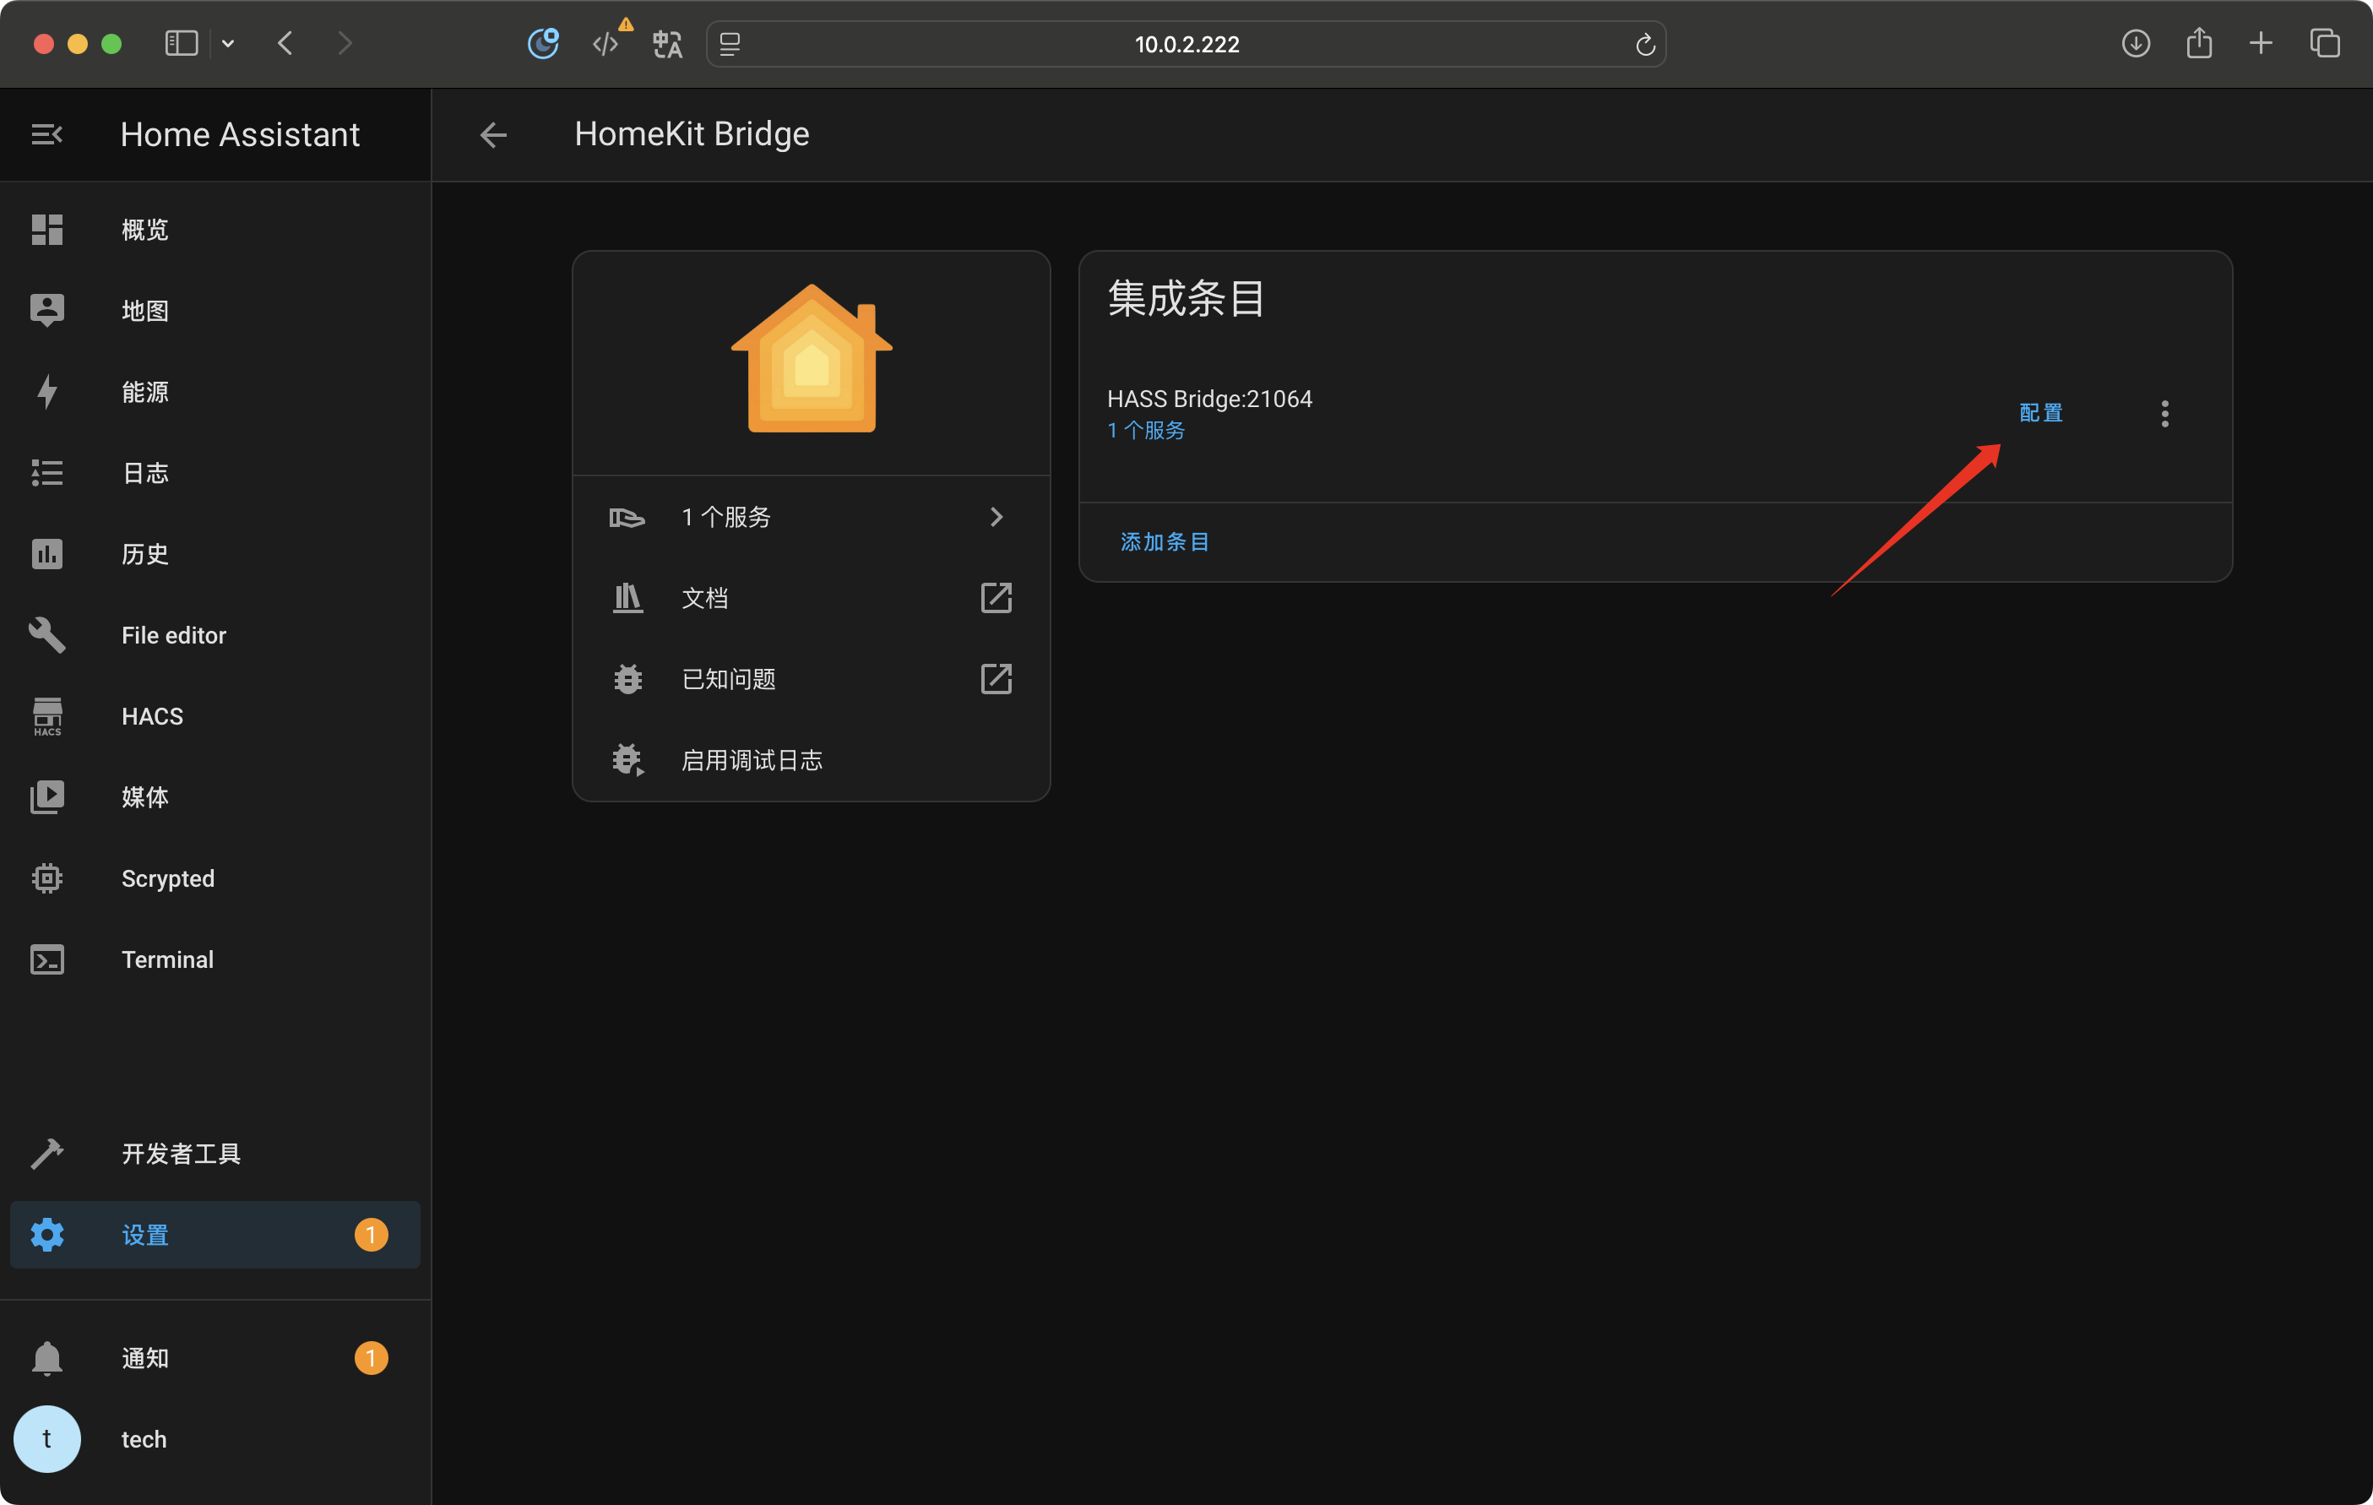Open a new Safari tab

tap(2262, 43)
